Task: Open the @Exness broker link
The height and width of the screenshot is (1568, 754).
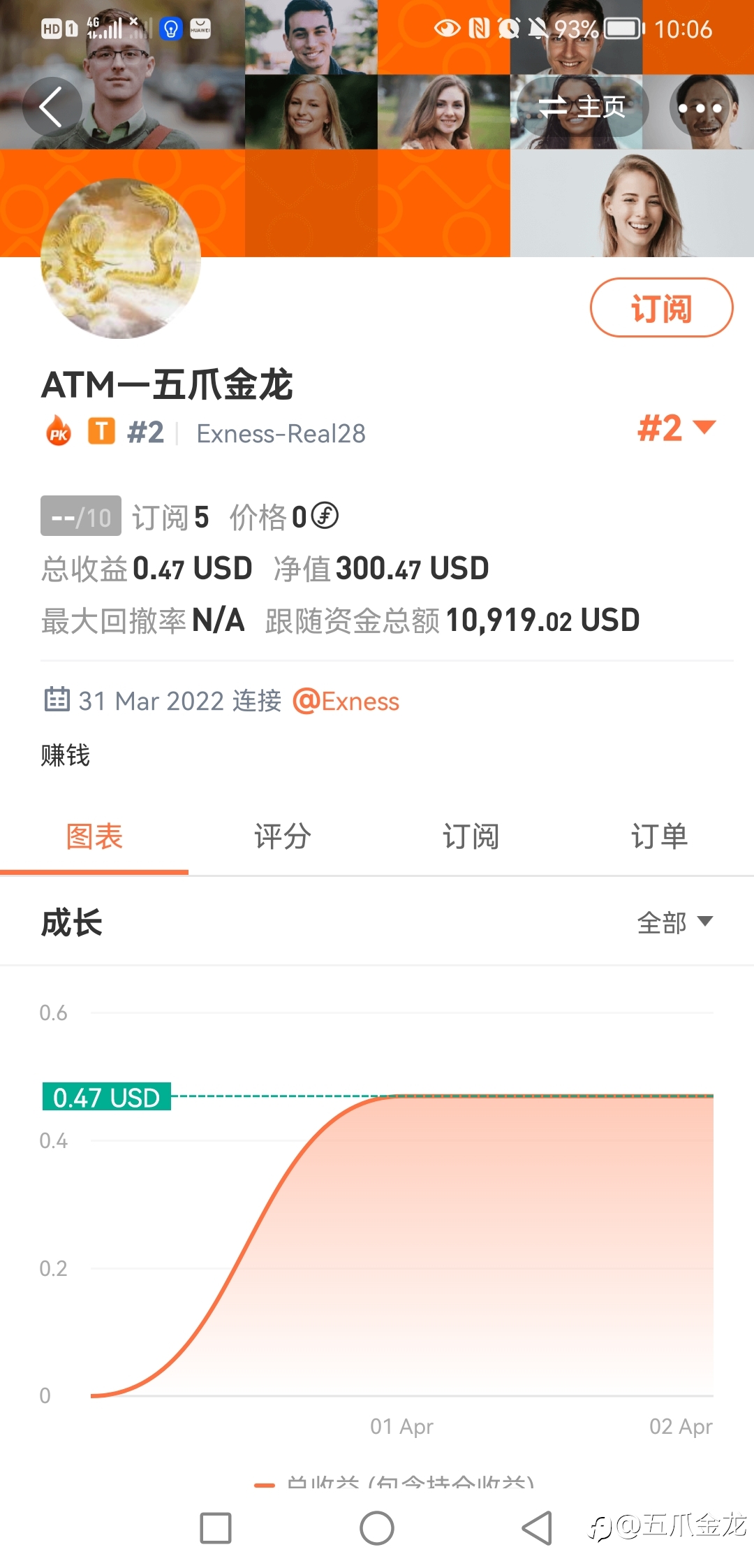Action: 346,701
